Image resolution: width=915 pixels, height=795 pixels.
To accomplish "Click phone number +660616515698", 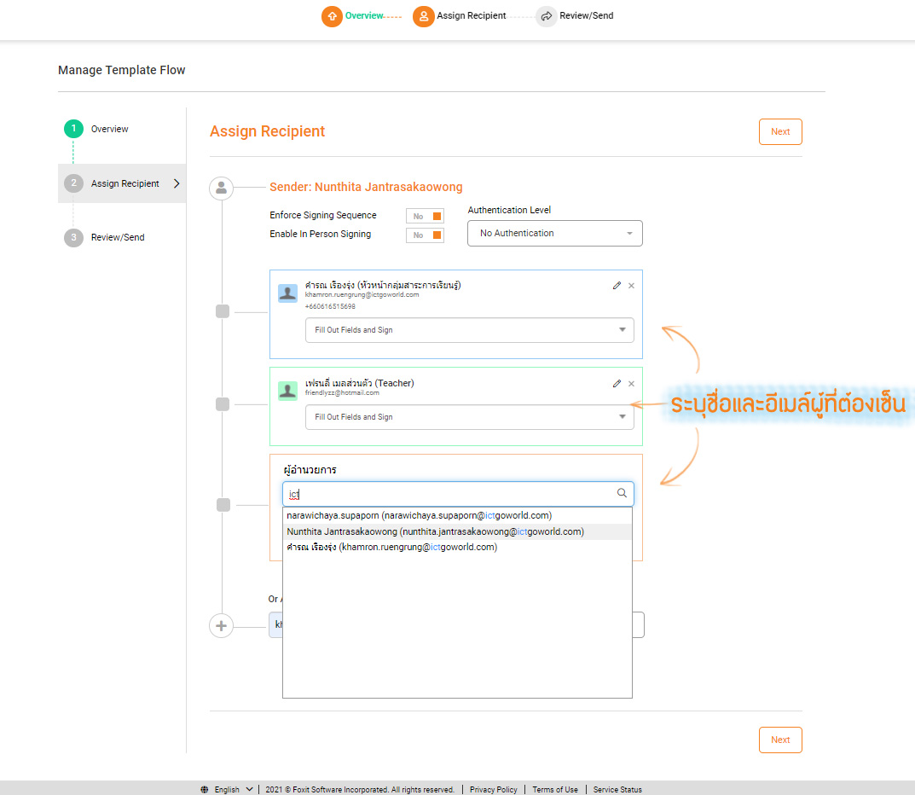I will pyautogui.click(x=330, y=306).
